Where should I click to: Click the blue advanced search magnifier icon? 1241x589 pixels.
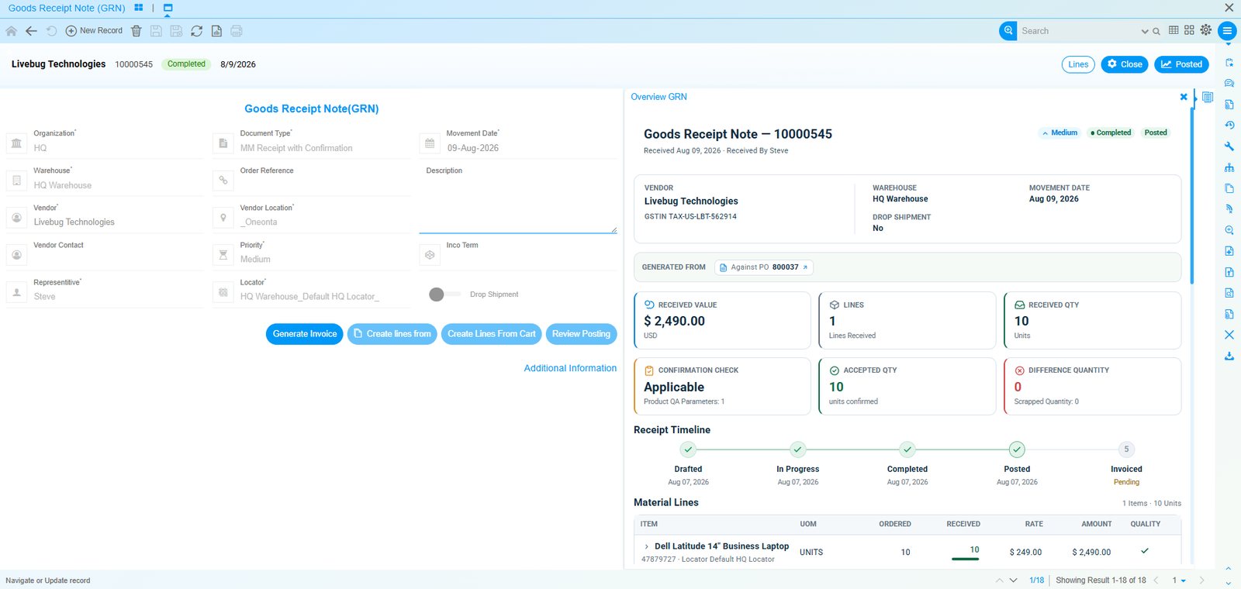point(1008,31)
